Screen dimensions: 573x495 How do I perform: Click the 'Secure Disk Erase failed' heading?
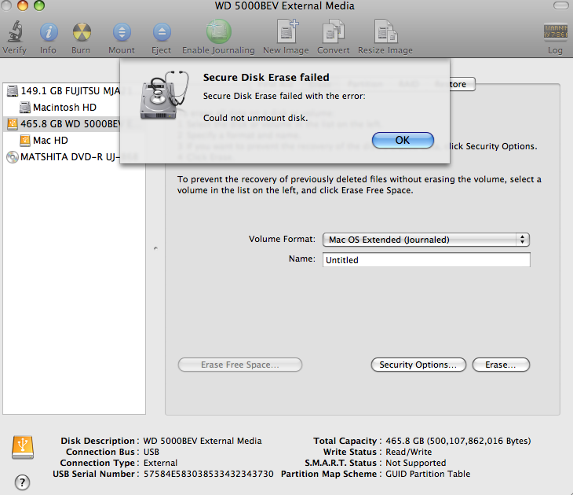266,77
